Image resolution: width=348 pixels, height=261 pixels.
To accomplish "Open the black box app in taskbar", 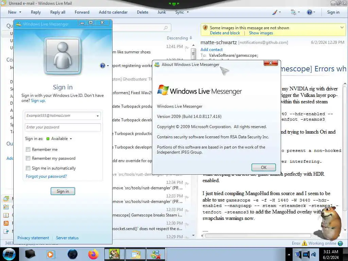I will pos(30,254).
